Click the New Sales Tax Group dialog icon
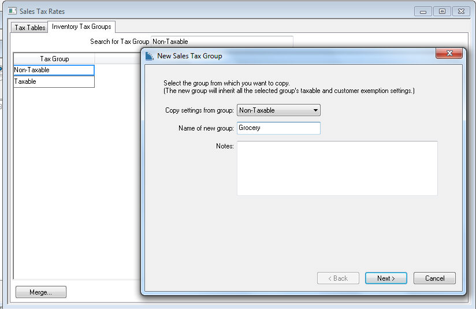The height and width of the screenshot is (309, 476). (x=149, y=56)
